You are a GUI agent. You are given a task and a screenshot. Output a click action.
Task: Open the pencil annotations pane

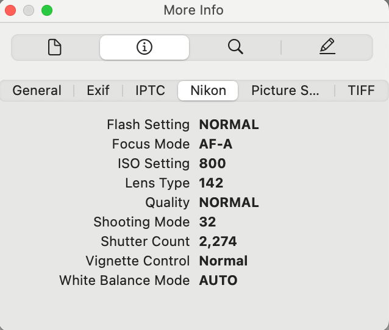[x=327, y=47]
